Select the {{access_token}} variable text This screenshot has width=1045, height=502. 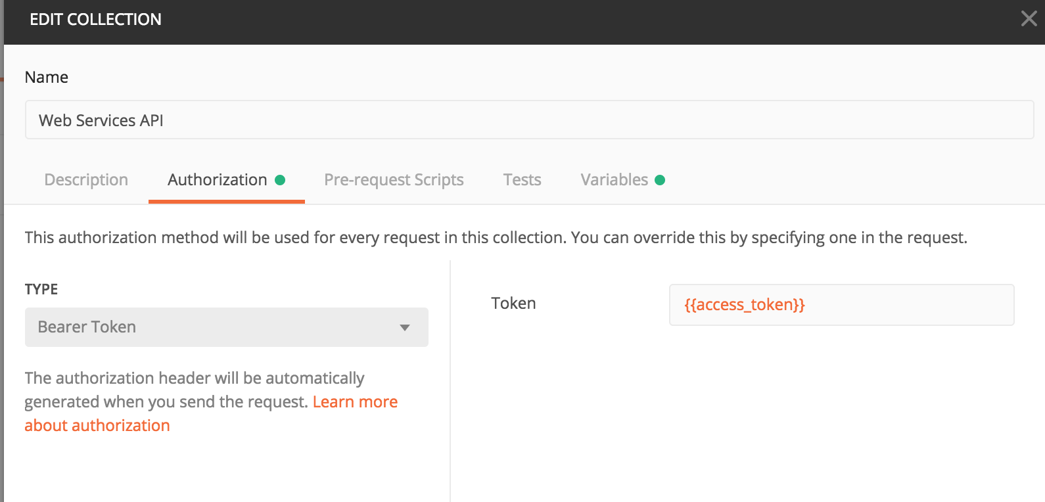(x=745, y=305)
